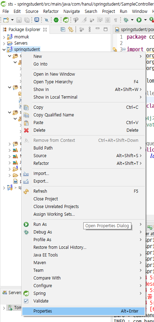Click the green Spring leaf toolbar icon
Screen dimensions: 154x322
(66, 20)
